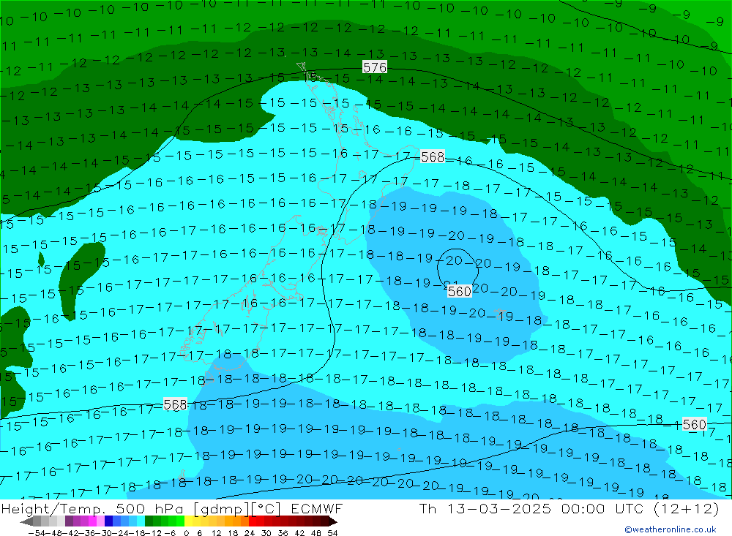Click the 576 height contour label

pyautogui.click(x=374, y=67)
